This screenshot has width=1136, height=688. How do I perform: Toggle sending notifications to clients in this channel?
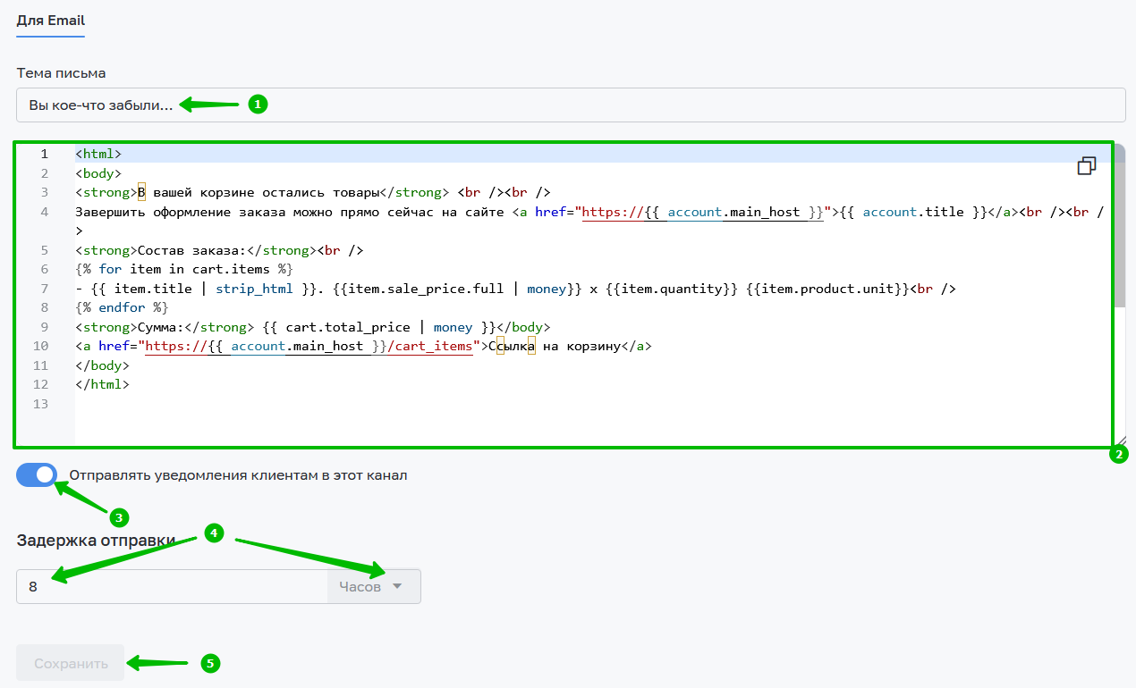point(37,475)
